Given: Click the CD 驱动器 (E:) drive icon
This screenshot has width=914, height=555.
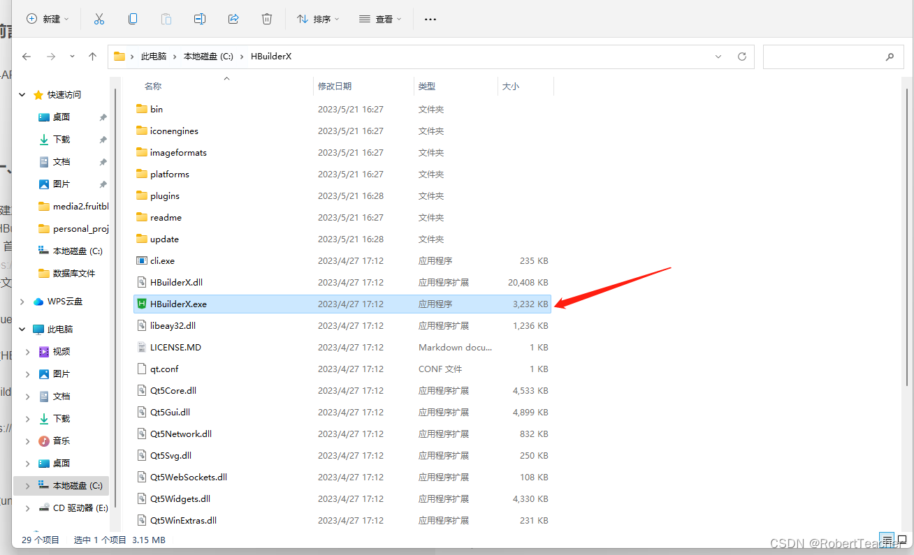Looking at the screenshot, I should point(44,508).
